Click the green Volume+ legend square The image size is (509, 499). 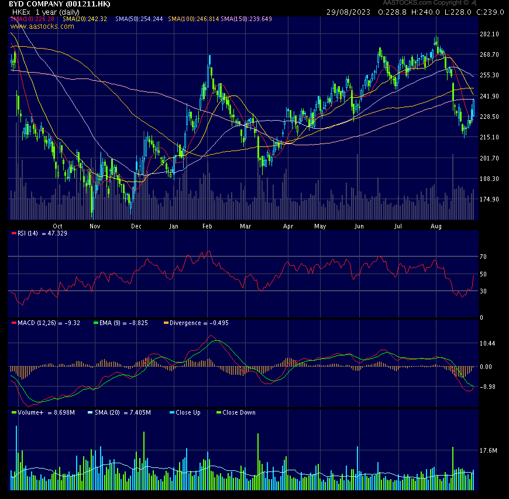[13, 412]
